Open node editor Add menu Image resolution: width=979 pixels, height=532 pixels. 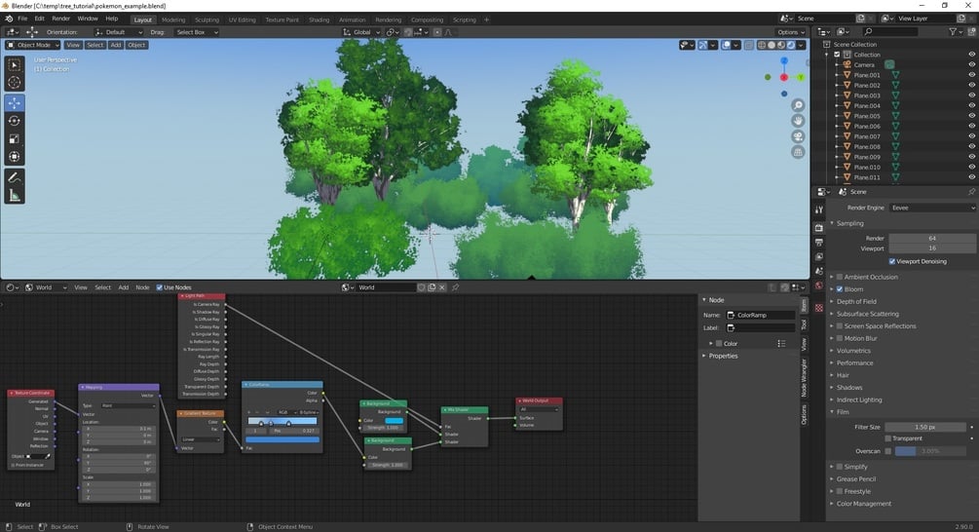pyautogui.click(x=123, y=287)
